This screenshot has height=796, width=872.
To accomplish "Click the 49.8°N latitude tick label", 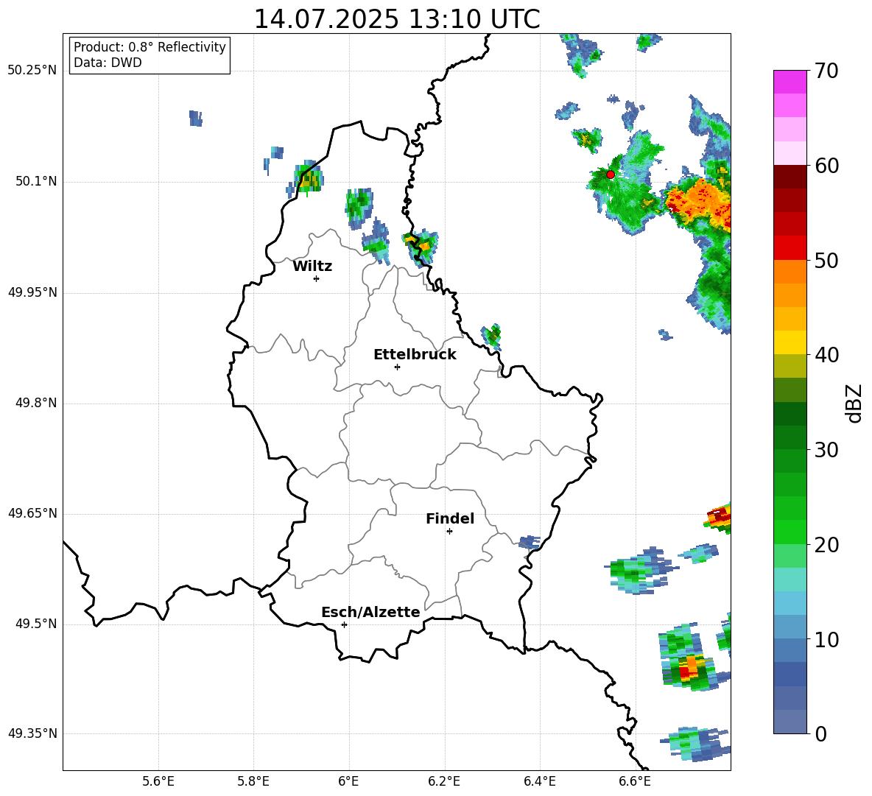I will click(x=37, y=403).
